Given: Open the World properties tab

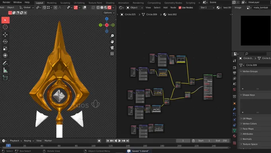Looking at the screenshot, I should (234, 89).
